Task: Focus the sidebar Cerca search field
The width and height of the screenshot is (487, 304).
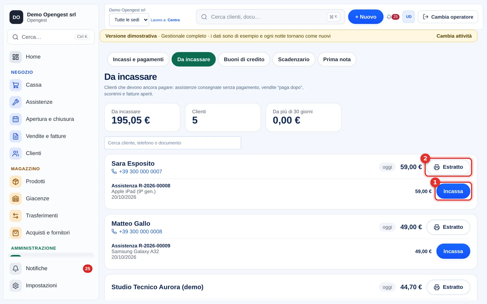Action: click(x=51, y=37)
